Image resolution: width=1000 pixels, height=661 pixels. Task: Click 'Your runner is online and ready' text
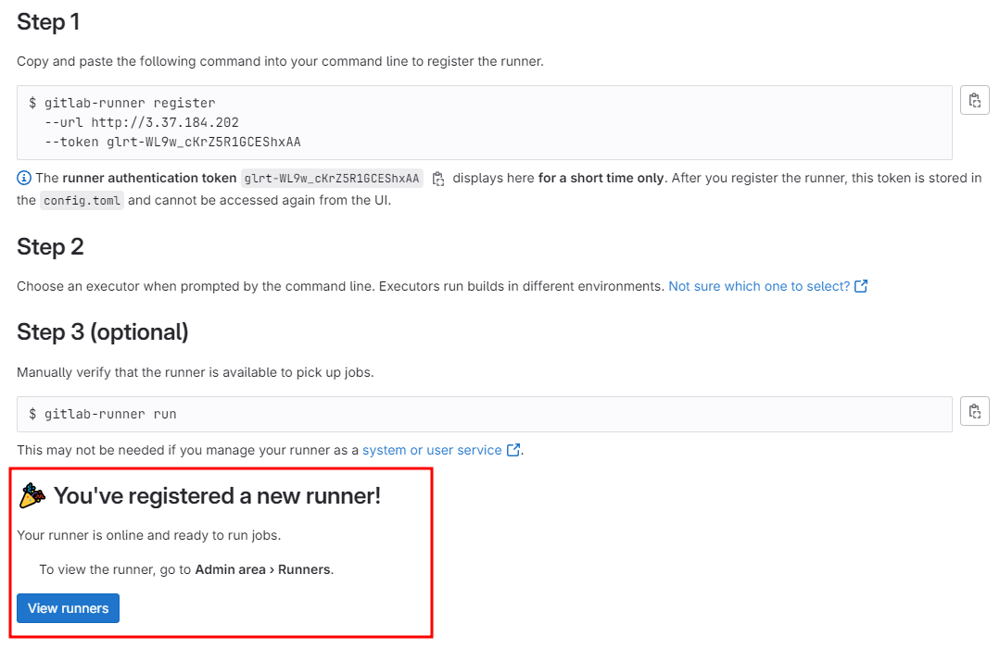(x=148, y=535)
